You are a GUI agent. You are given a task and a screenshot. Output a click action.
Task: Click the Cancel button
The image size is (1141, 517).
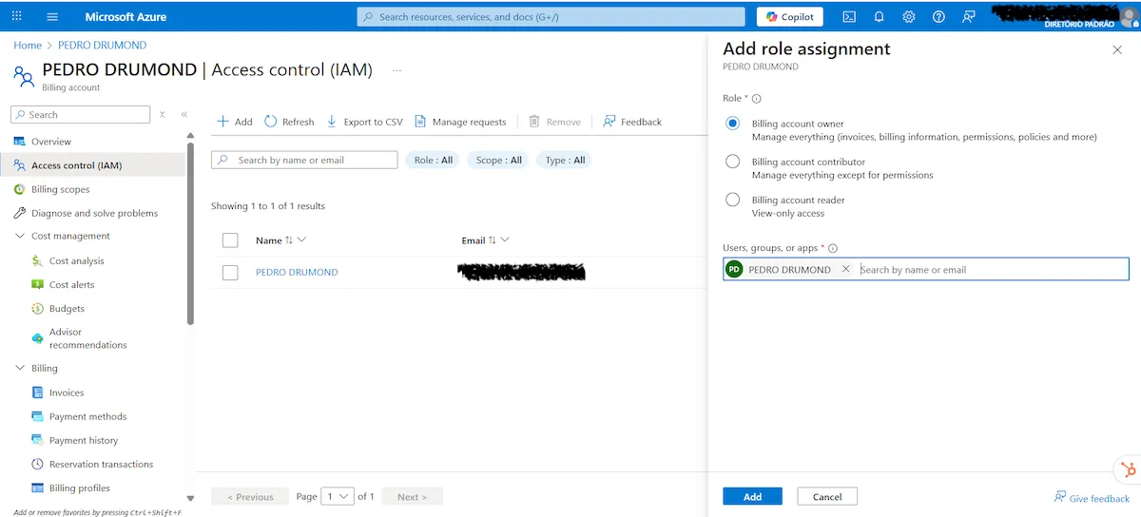pyautogui.click(x=827, y=496)
